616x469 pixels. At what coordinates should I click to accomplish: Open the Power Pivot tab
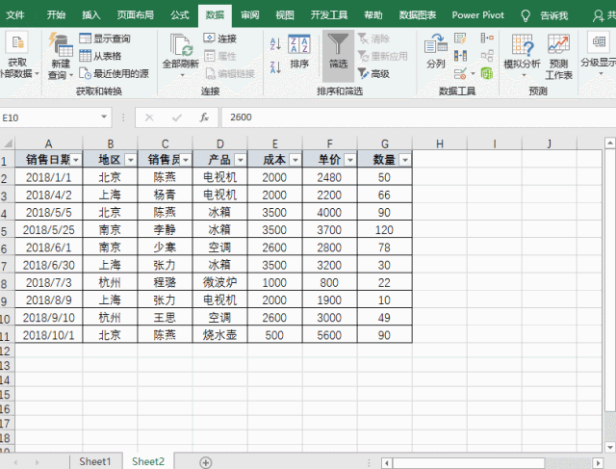tap(477, 15)
